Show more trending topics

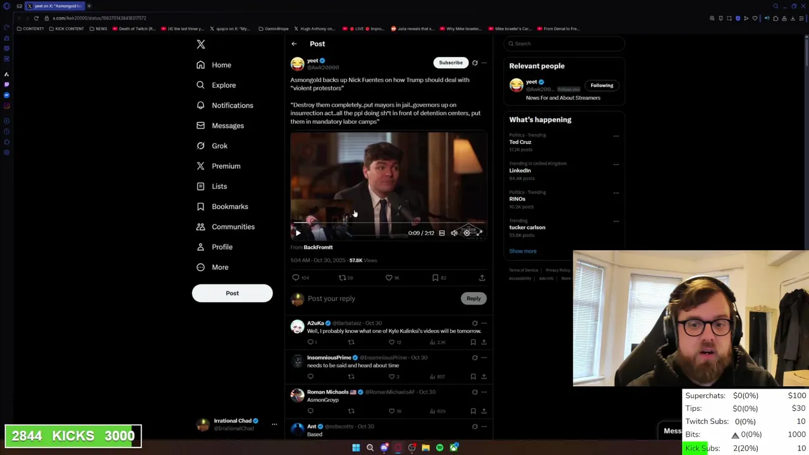point(523,251)
